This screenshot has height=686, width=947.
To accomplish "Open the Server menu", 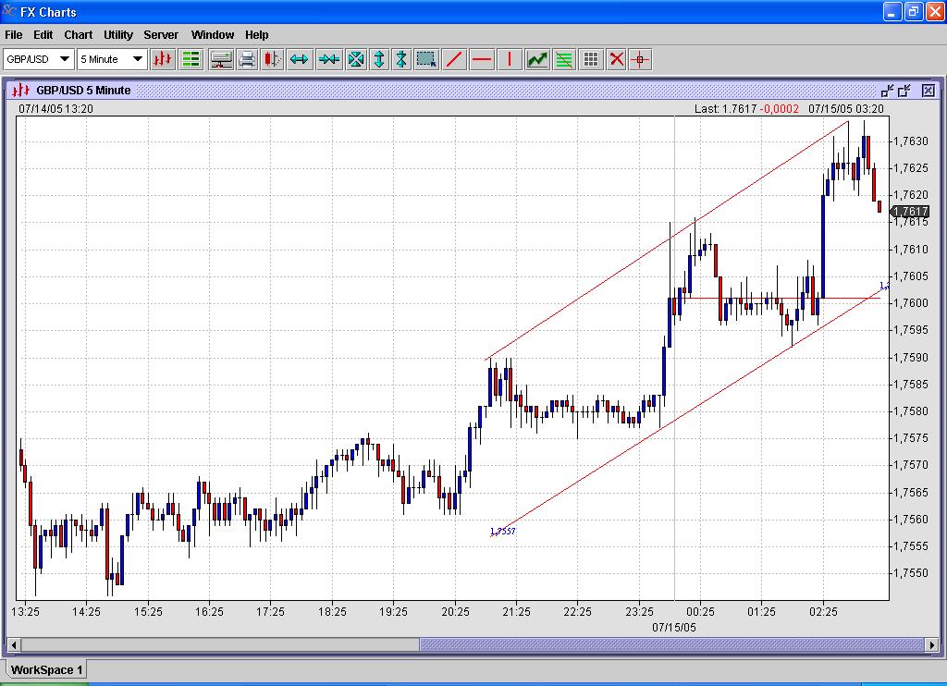I will [x=161, y=35].
